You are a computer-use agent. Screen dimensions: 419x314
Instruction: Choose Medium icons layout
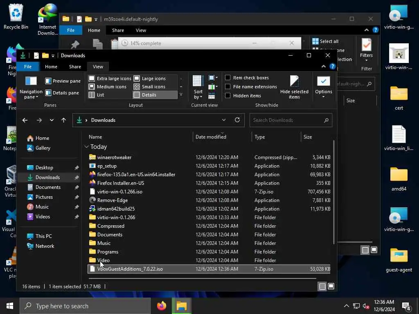click(108, 87)
